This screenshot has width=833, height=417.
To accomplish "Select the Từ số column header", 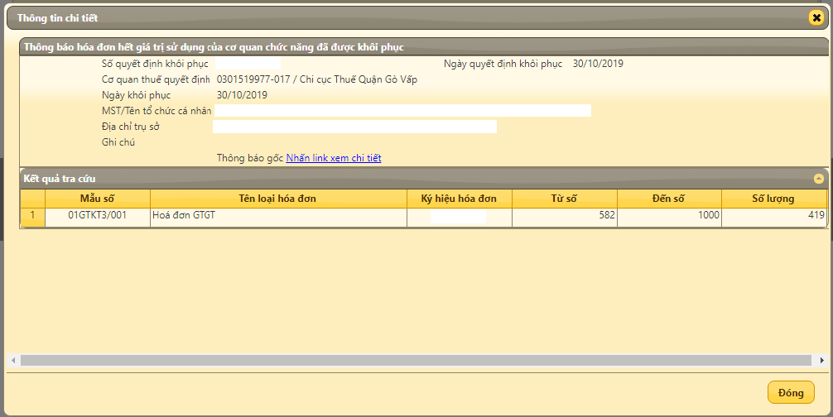I will point(564,199).
